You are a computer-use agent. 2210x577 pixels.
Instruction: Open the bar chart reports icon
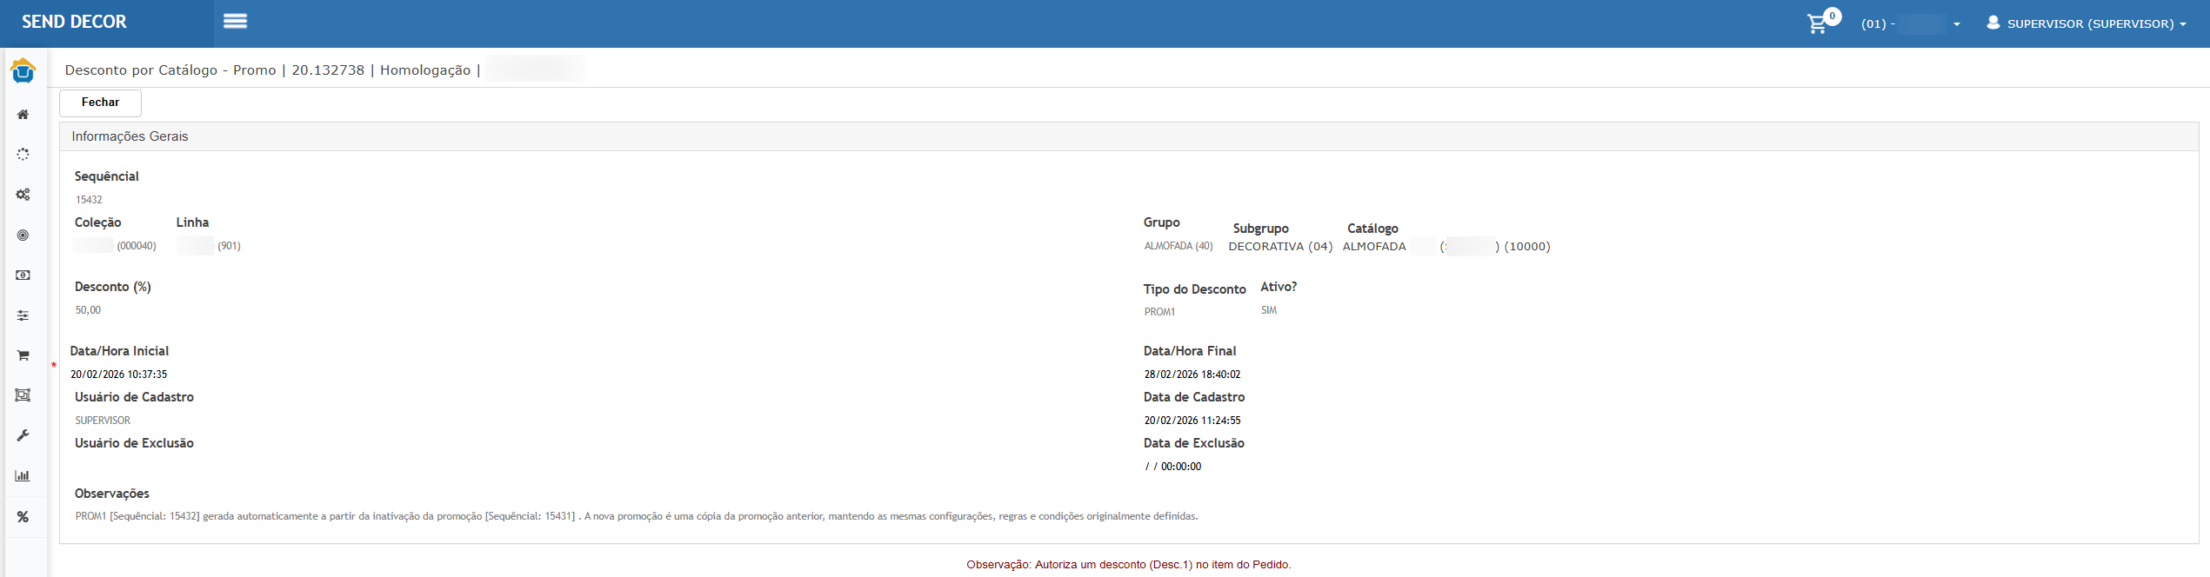click(23, 475)
